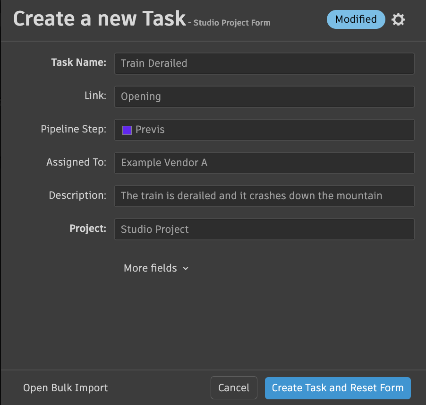This screenshot has height=405, width=426.
Task: Click the Task Name label
Action: pyautogui.click(x=78, y=62)
